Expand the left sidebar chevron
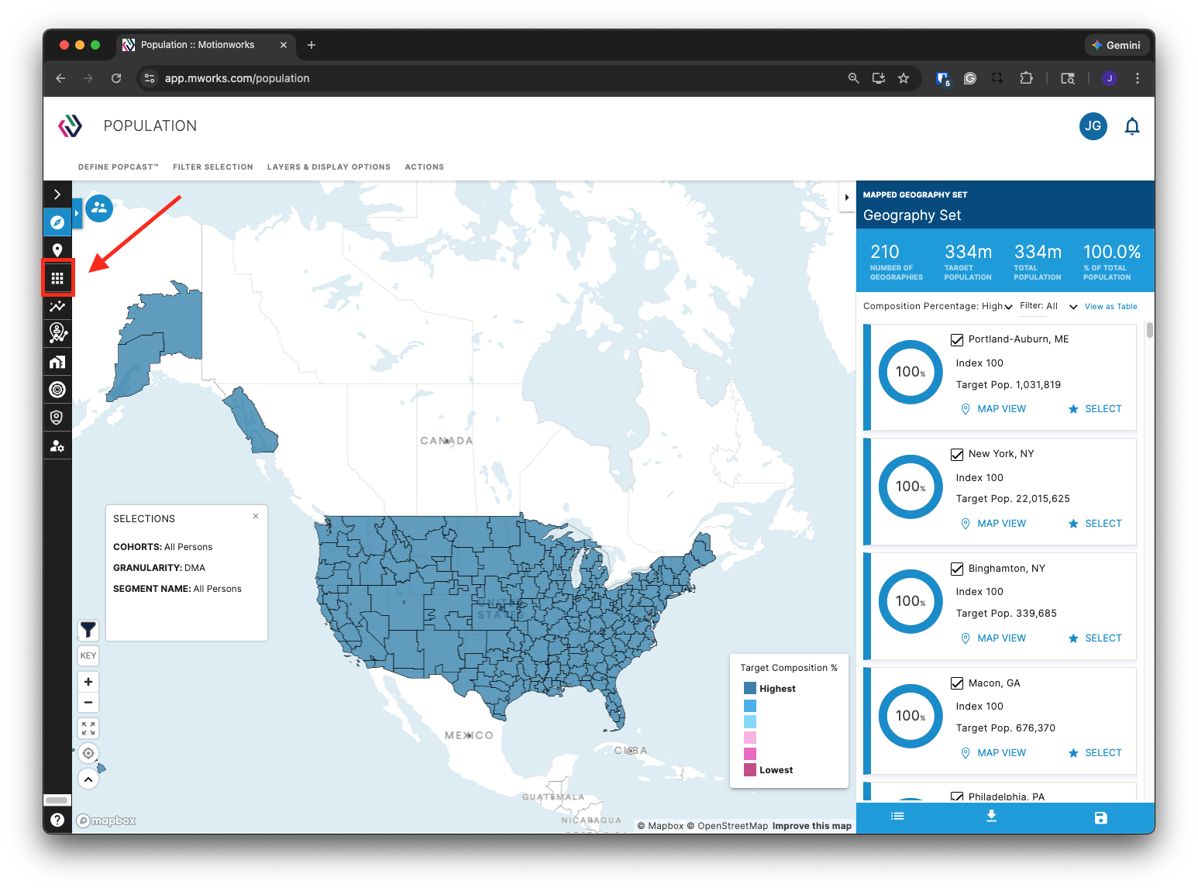 tap(57, 194)
